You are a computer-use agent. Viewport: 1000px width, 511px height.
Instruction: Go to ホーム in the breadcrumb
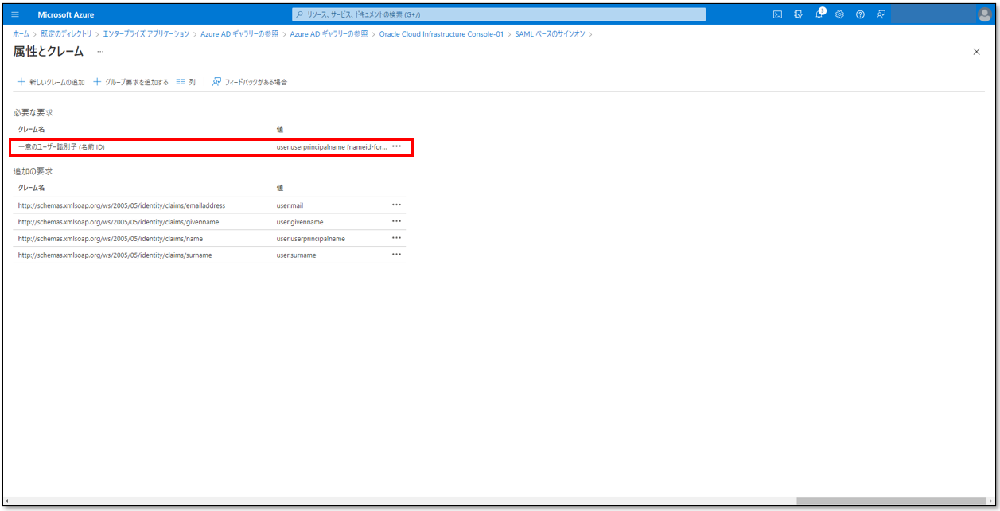[x=21, y=34]
